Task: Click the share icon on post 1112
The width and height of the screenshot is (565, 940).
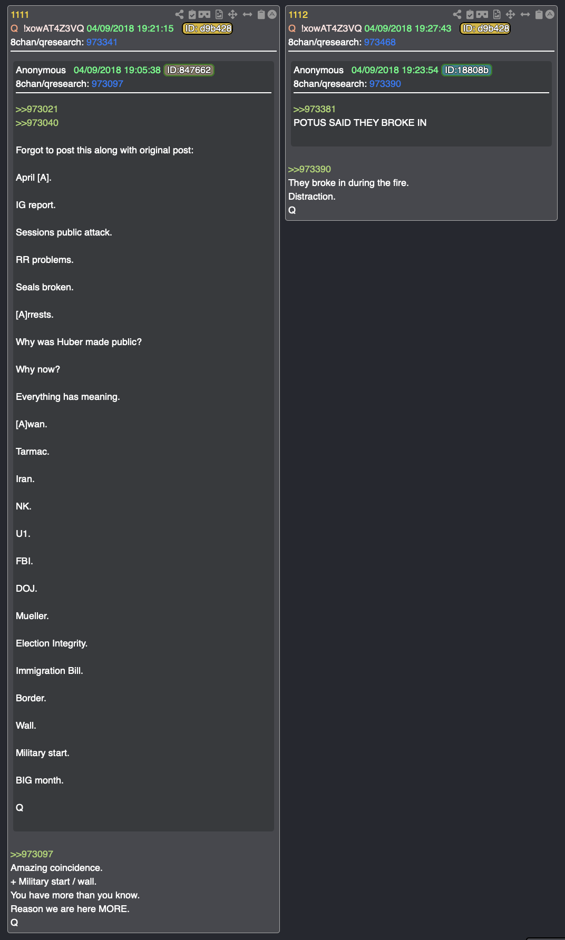Action: (x=457, y=15)
